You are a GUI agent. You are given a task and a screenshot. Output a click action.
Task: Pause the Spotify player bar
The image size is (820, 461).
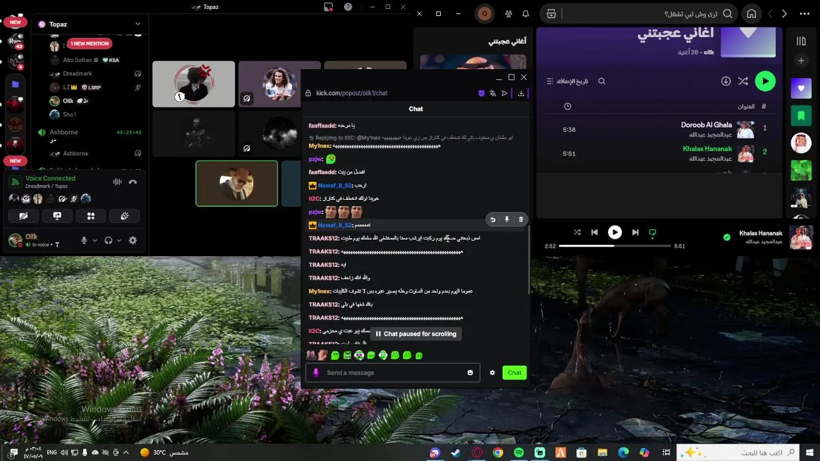click(615, 232)
